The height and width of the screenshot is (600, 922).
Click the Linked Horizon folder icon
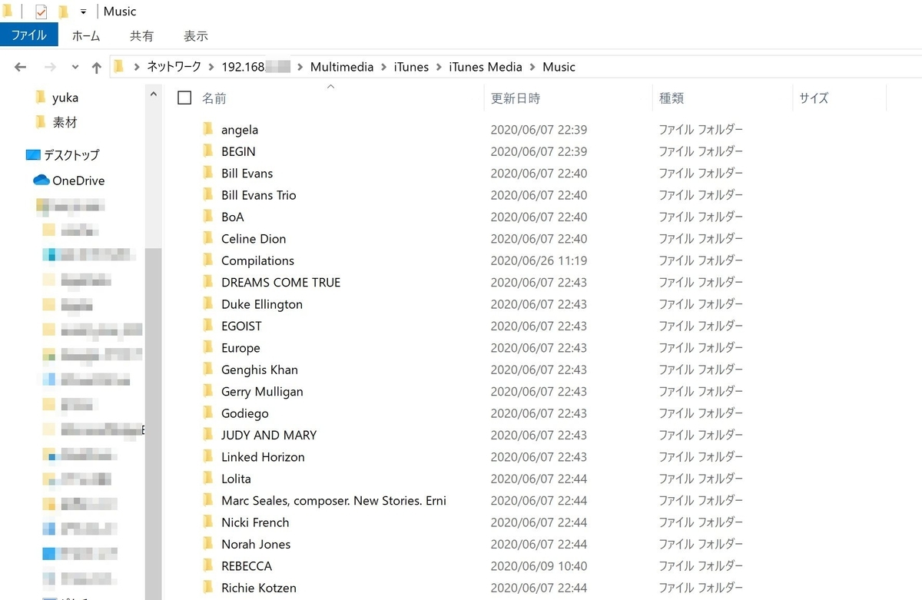pos(207,456)
